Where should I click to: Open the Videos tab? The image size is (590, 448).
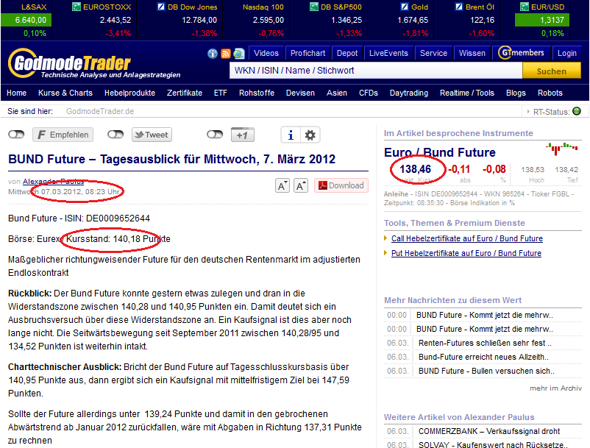coord(266,52)
